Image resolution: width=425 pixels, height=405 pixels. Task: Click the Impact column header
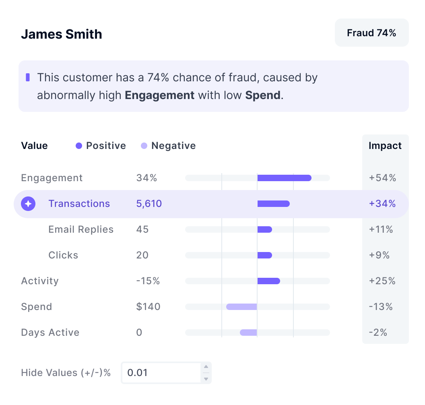point(385,146)
